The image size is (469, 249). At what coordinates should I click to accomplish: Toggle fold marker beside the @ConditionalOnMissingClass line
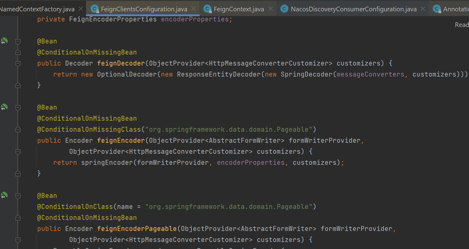point(18,130)
